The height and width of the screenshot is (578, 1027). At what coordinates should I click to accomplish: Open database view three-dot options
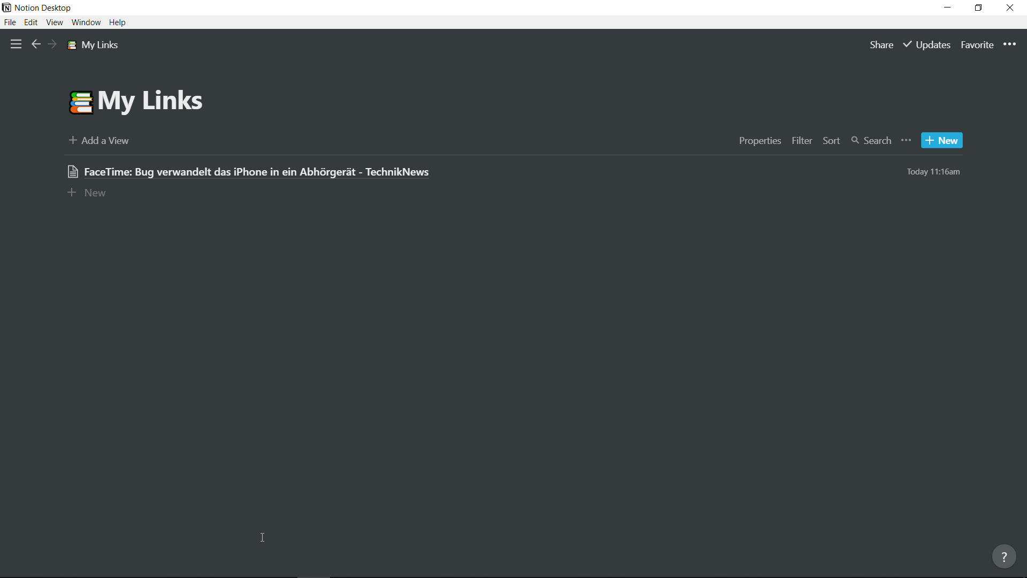906,140
